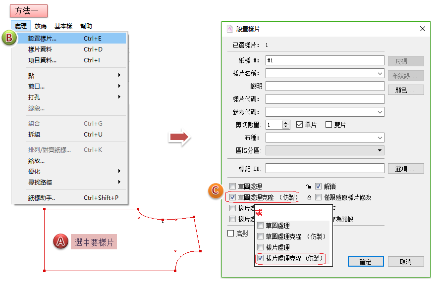The image size is (436, 281).
Task: Open the 顏色... color picker button
Action: pyautogui.click(x=406, y=90)
